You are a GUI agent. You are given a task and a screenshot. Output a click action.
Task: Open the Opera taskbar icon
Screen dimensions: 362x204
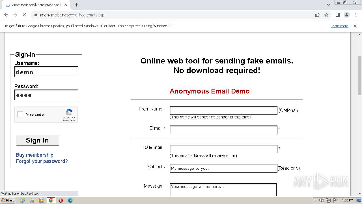(61, 200)
